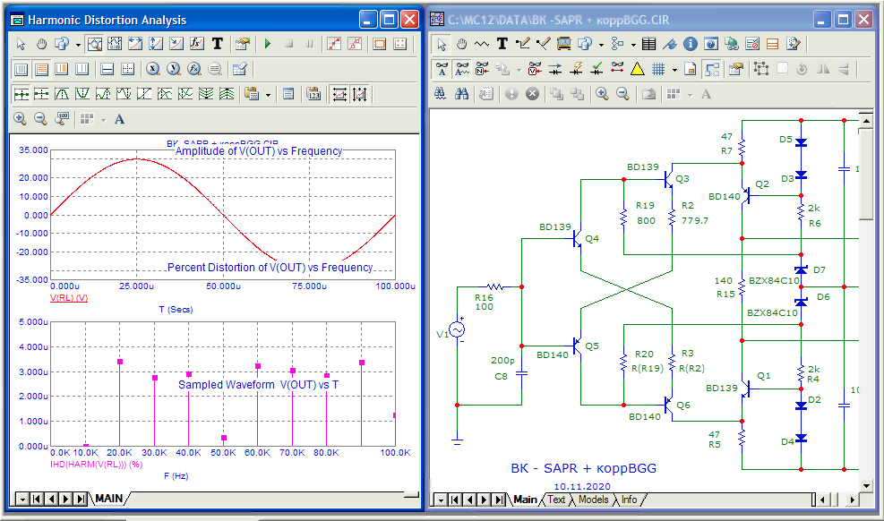Switch to the Text tab
Viewport: 884px width, 521px height.
[x=556, y=500]
